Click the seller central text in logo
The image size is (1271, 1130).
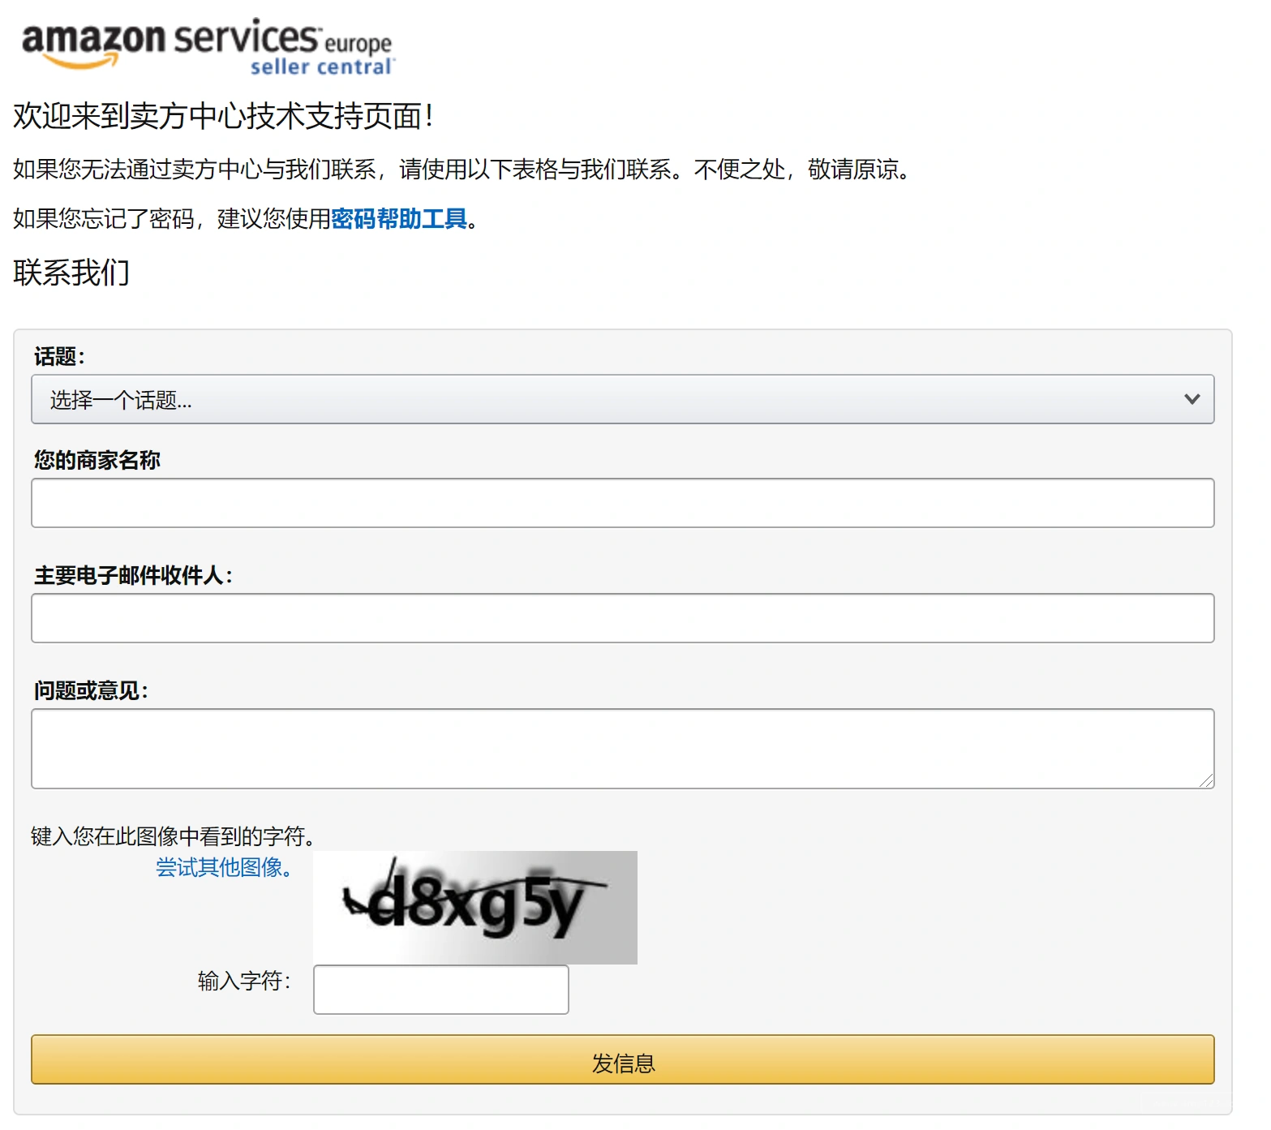pos(321,67)
